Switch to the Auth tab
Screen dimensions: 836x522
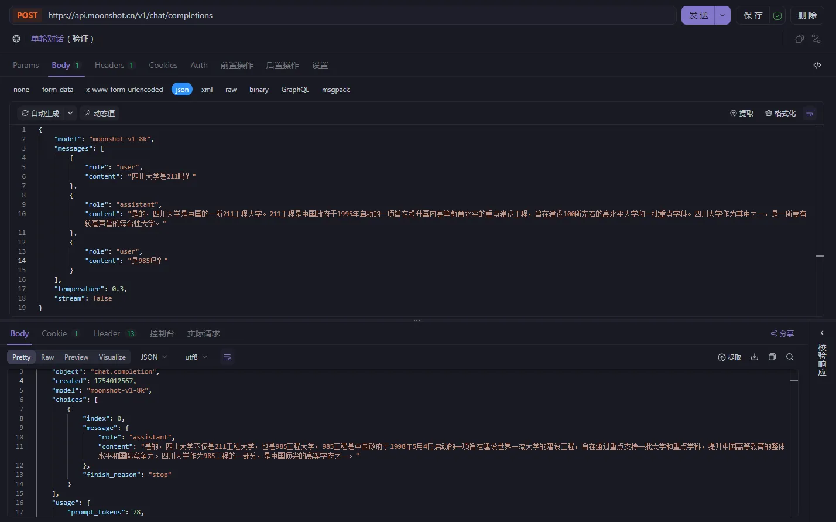pyautogui.click(x=199, y=65)
